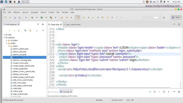Select index1.php file
This screenshot has height=103, width=183.
pos(17,91)
